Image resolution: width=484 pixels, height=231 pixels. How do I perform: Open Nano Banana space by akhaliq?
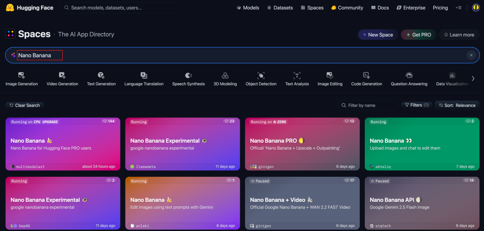422,144
